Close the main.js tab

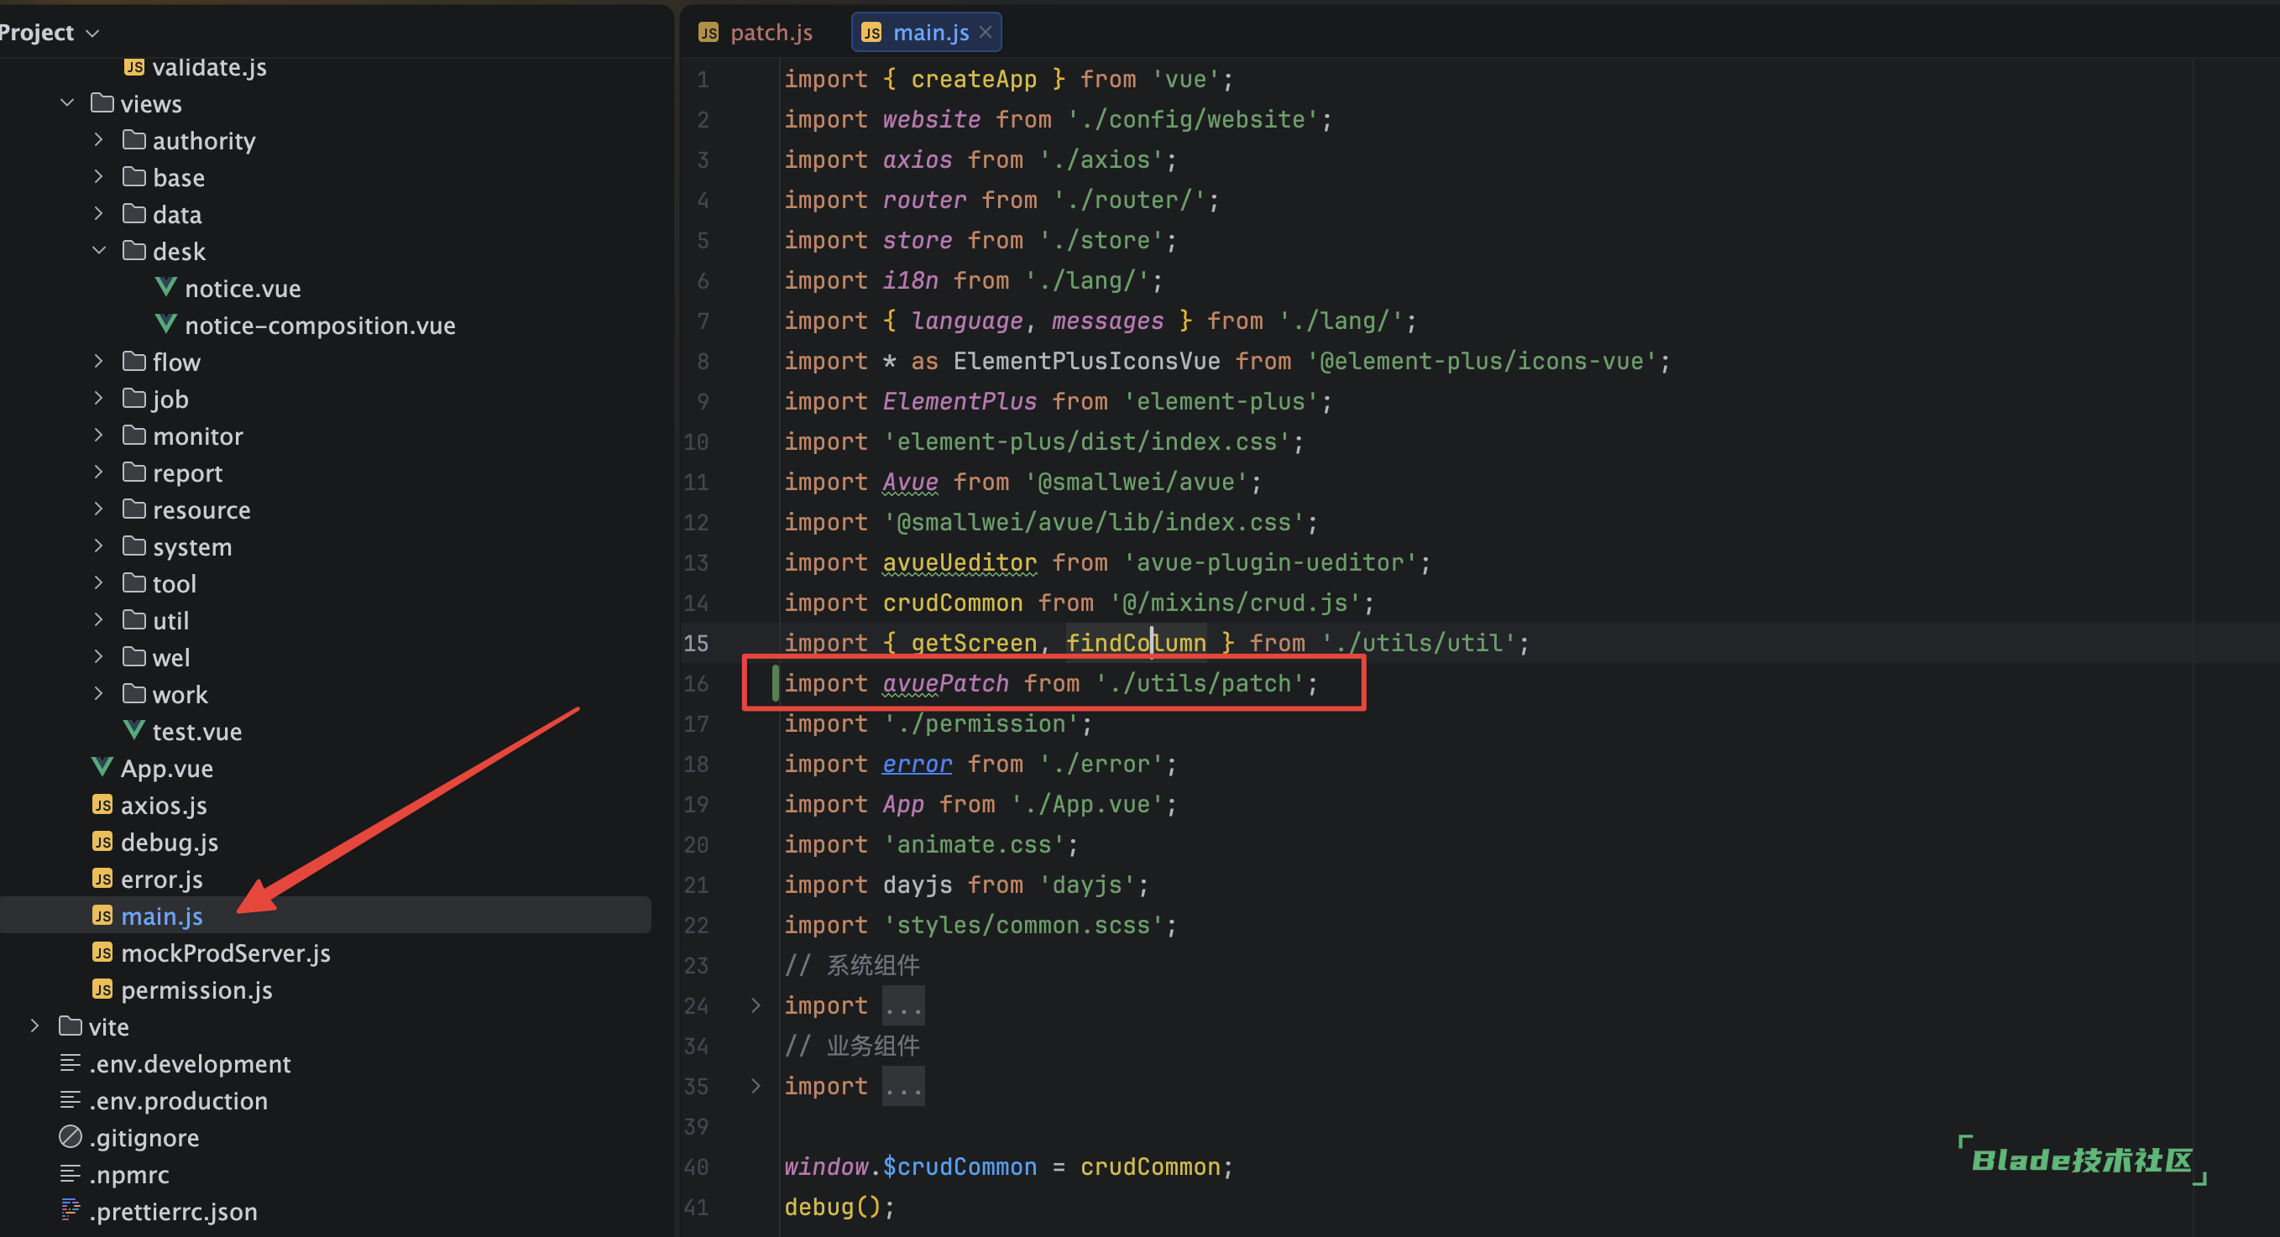click(985, 32)
